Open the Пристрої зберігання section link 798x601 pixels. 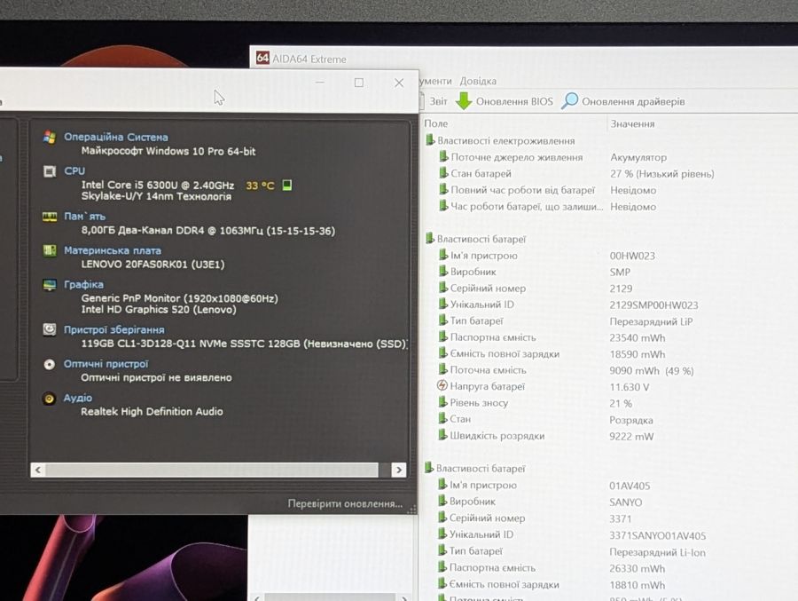pos(114,329)
